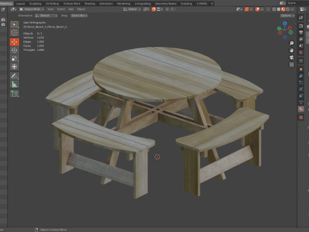Select the Move tool
This screenshot has width=309, height=232.
14,42
